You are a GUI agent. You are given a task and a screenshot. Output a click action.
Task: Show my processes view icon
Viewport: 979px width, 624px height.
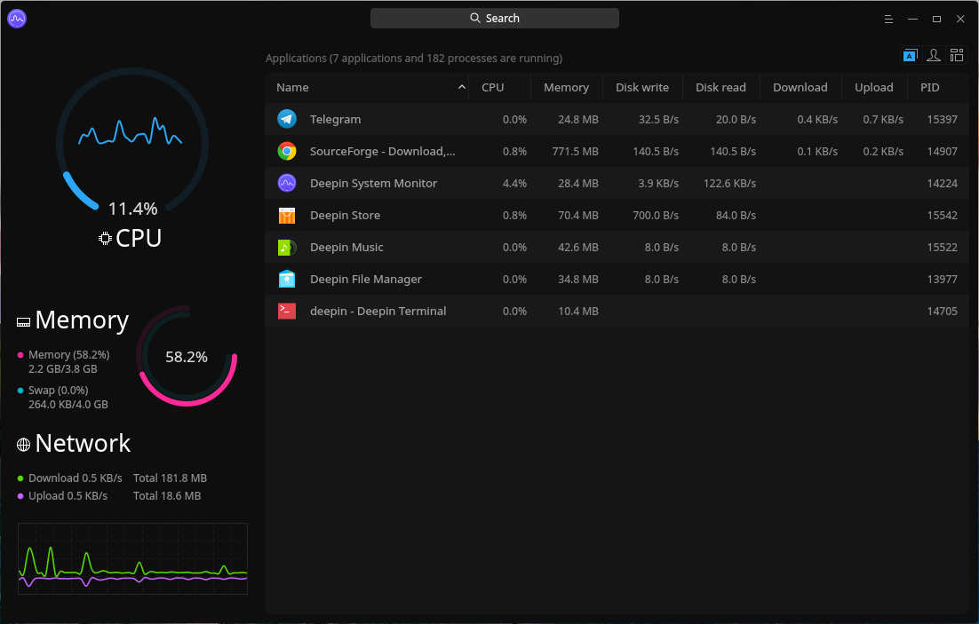(x=934, y=56)
